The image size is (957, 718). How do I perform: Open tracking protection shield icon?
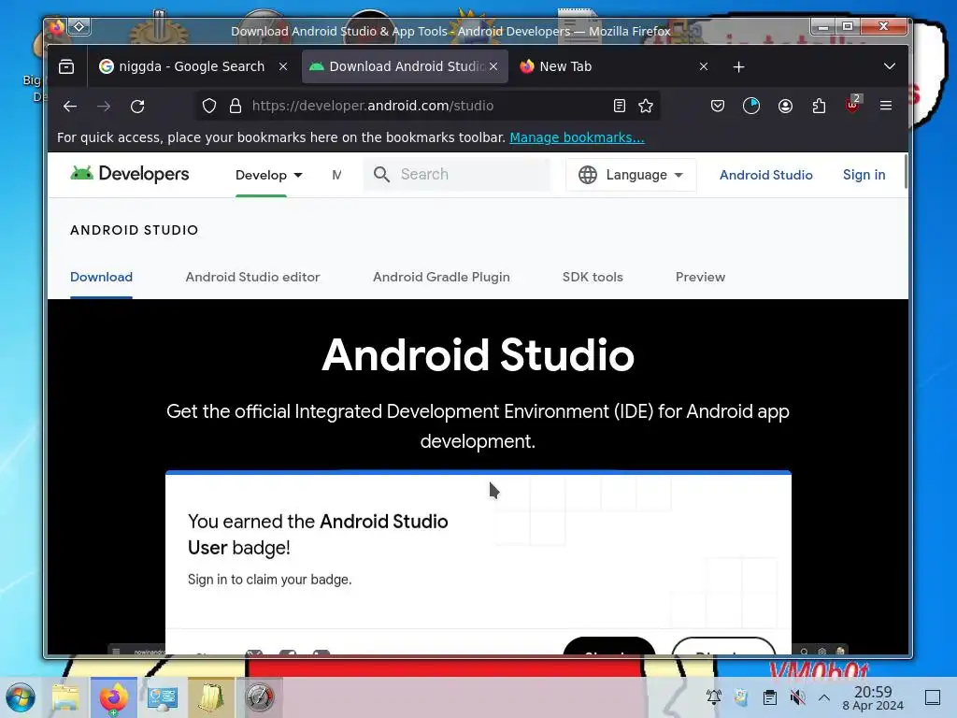[x=209, y=107]
